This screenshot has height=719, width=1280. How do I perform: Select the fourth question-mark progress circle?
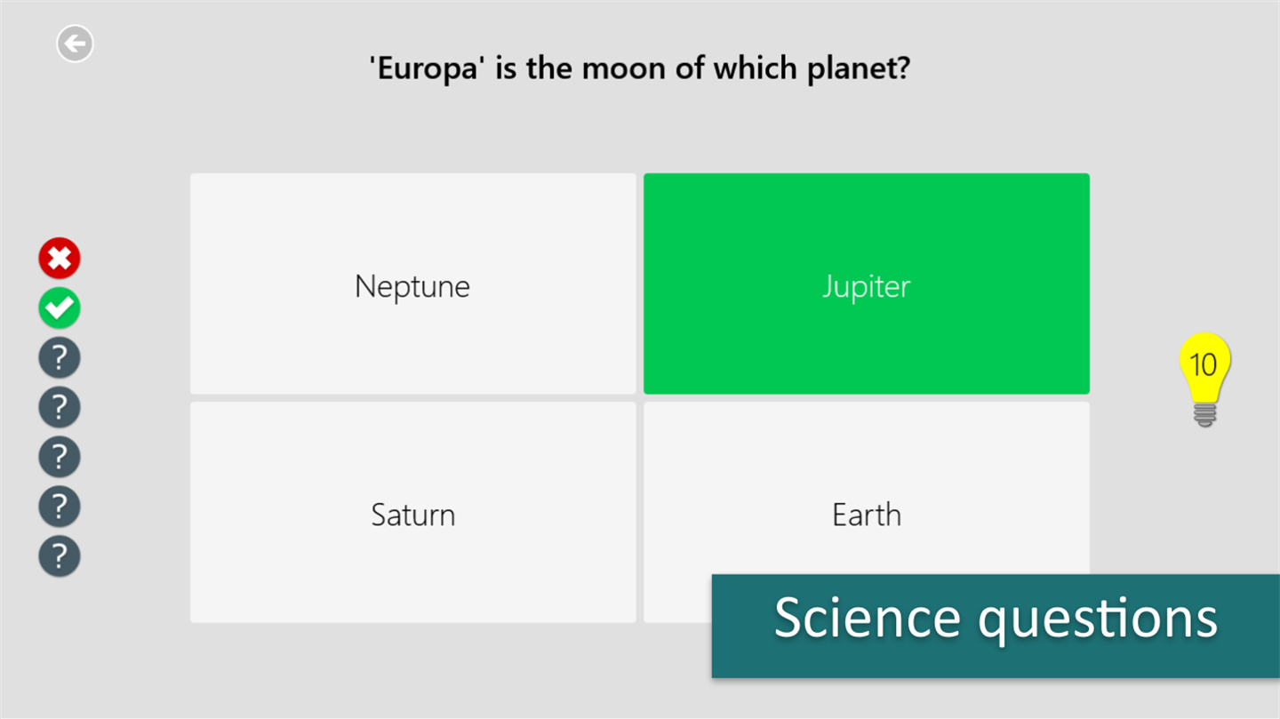tap(60, 507)
